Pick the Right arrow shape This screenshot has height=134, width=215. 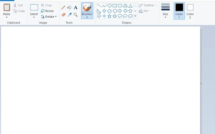120,11
